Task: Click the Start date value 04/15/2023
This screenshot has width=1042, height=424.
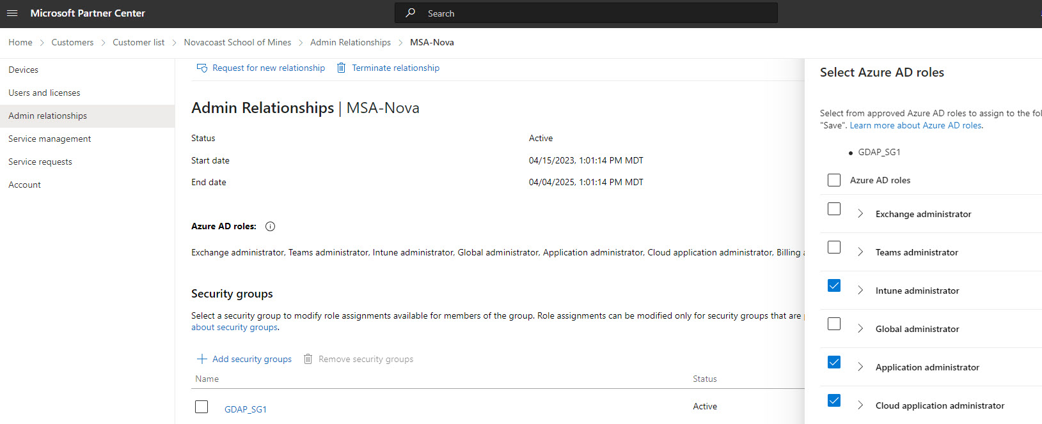Action: tap(586, 161)
